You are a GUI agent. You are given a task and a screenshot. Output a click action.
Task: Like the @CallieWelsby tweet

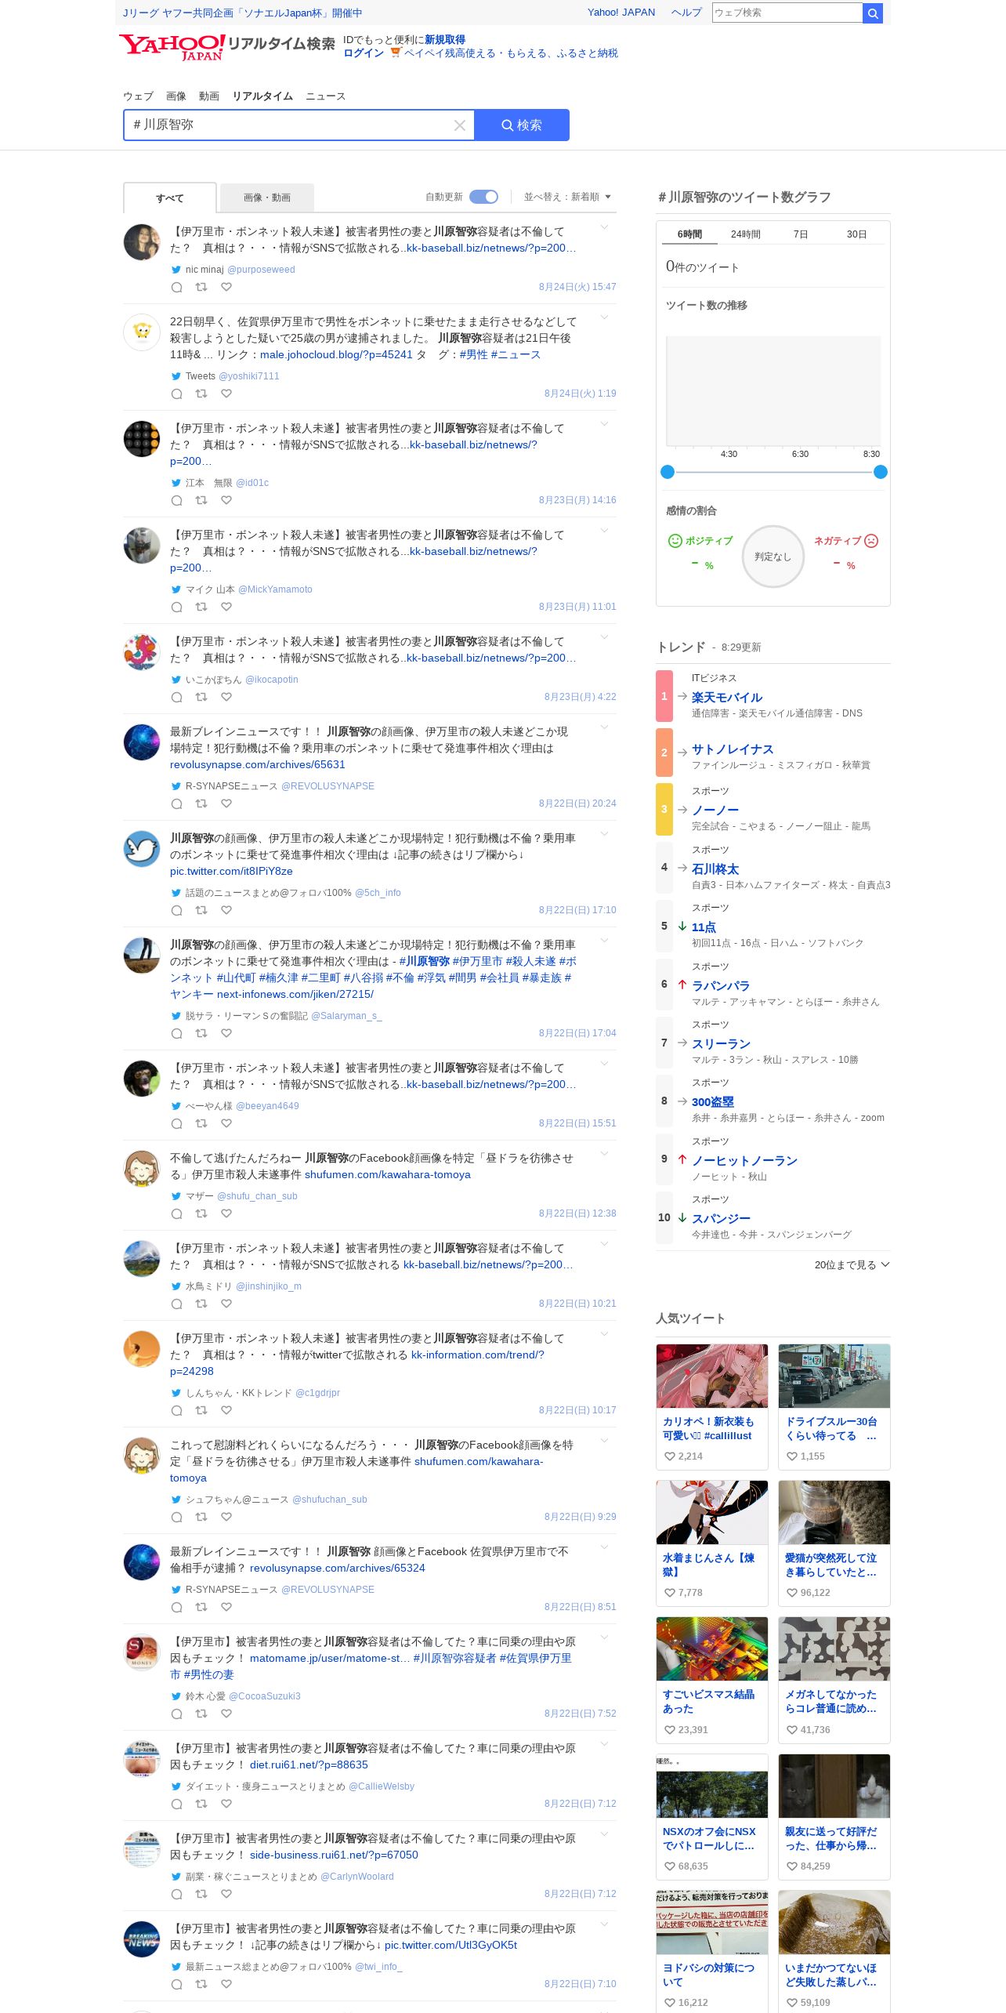tap(226, 1804)
